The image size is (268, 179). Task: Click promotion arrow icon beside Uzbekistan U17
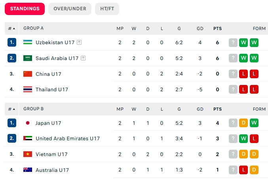coord(79,42)
